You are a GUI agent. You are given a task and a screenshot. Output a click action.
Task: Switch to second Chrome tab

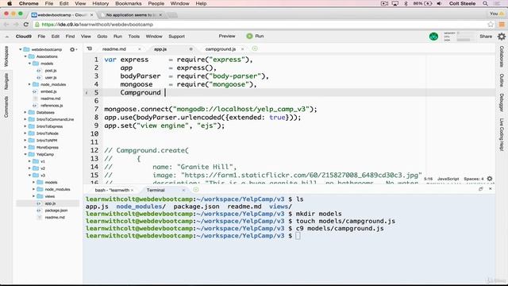130,15
